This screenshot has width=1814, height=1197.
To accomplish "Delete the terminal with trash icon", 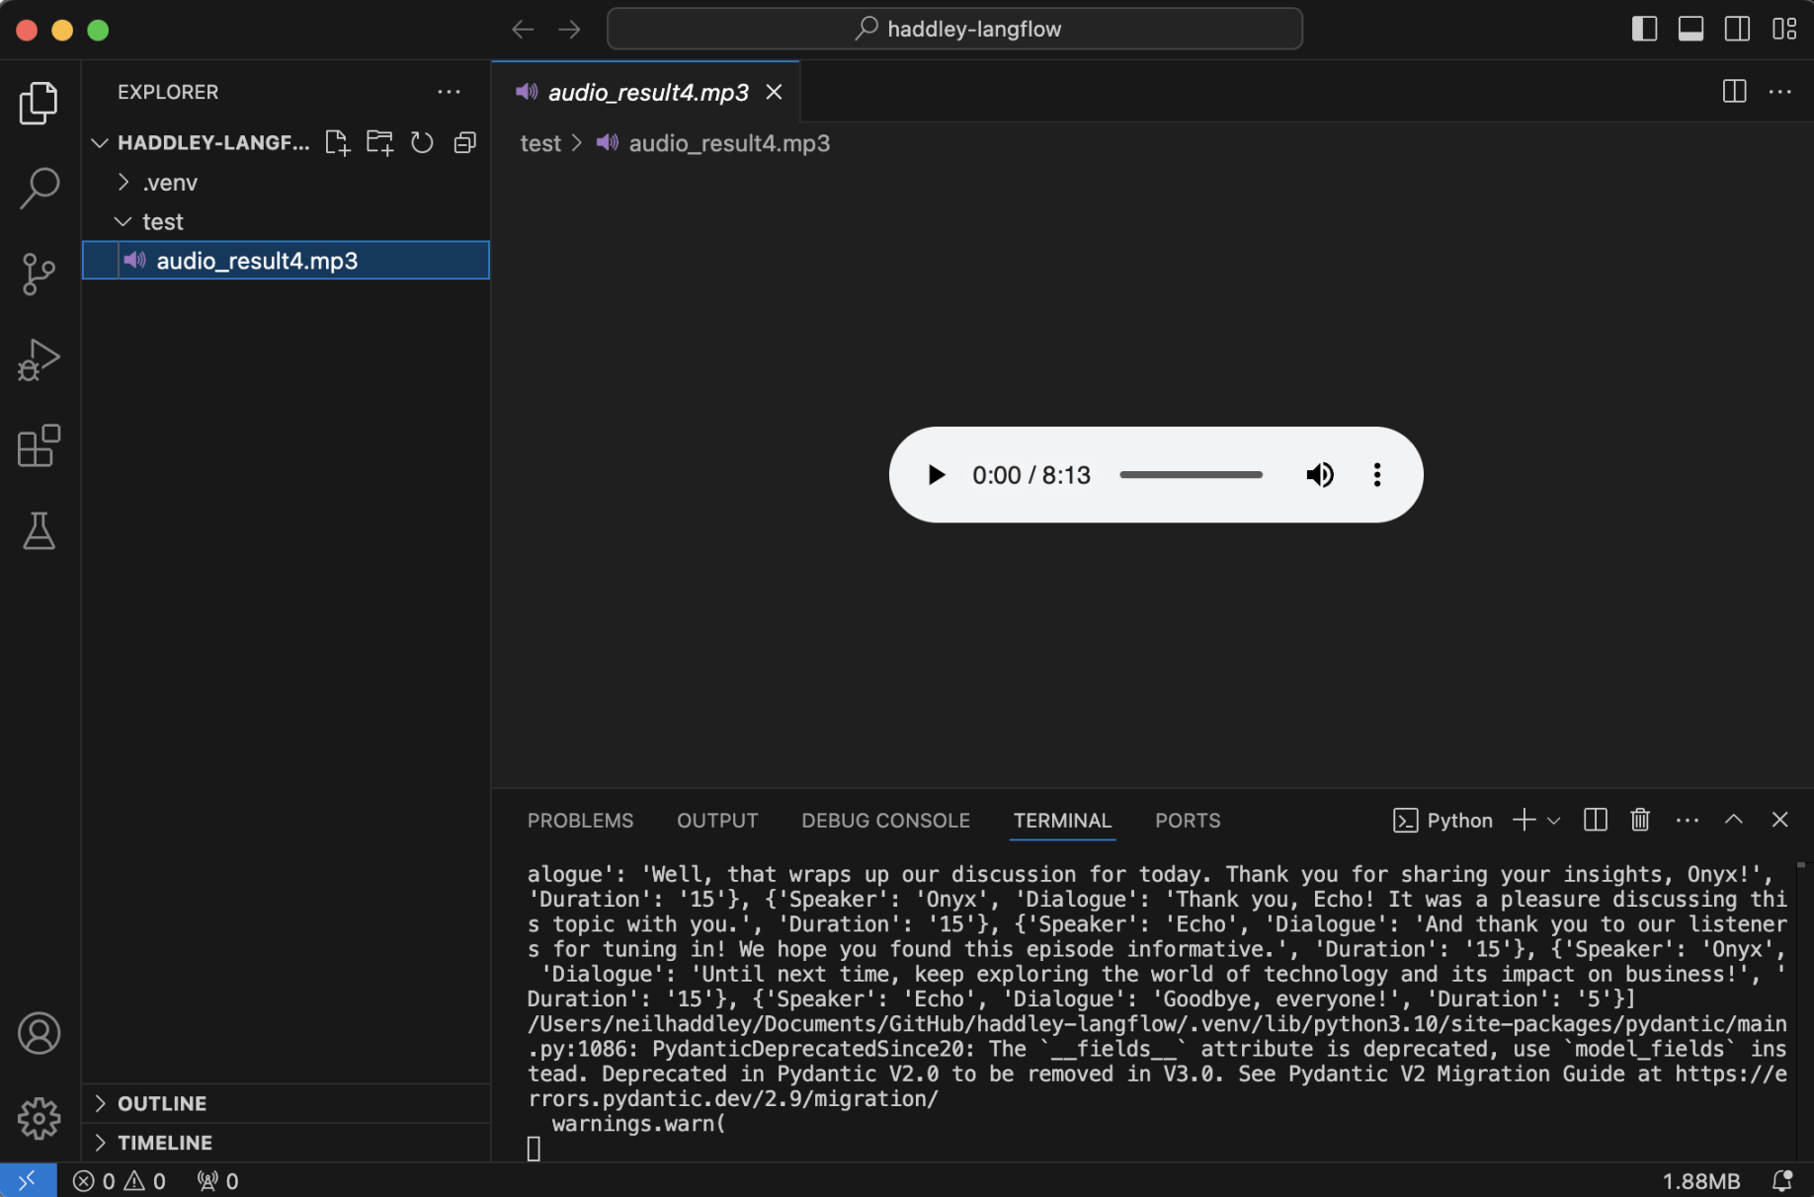I will click(x=1640, y=820).
